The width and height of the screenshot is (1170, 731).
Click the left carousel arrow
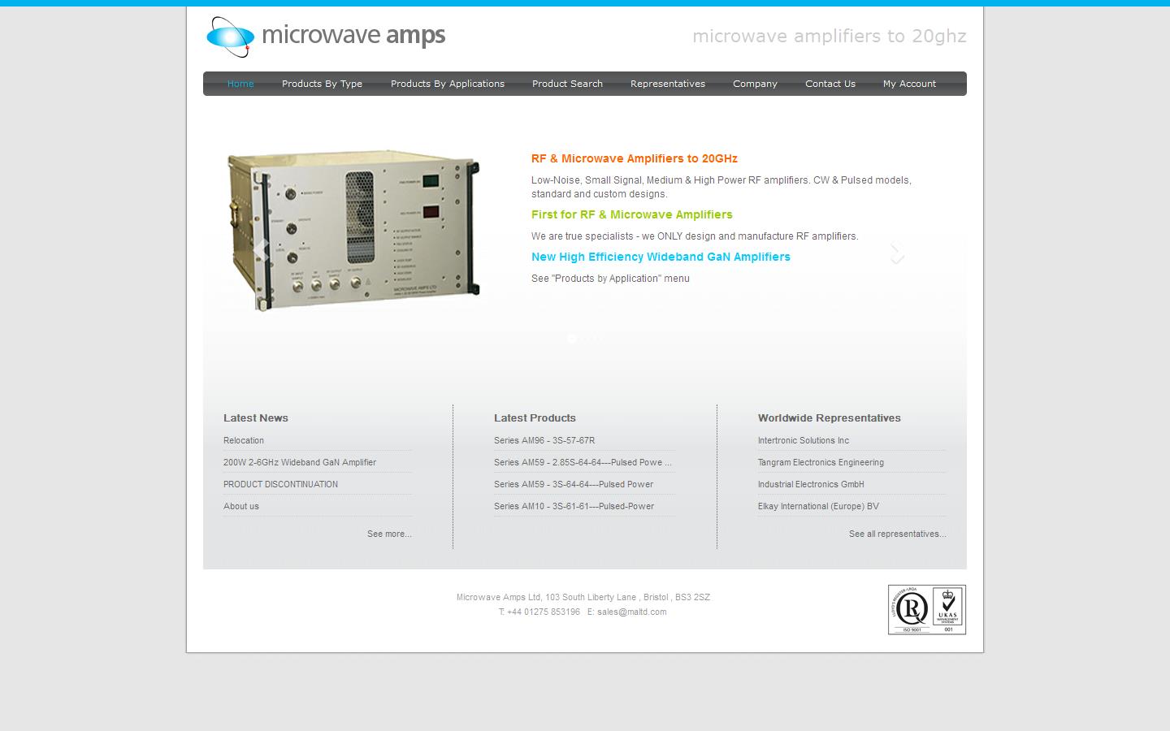click(262, 250)
